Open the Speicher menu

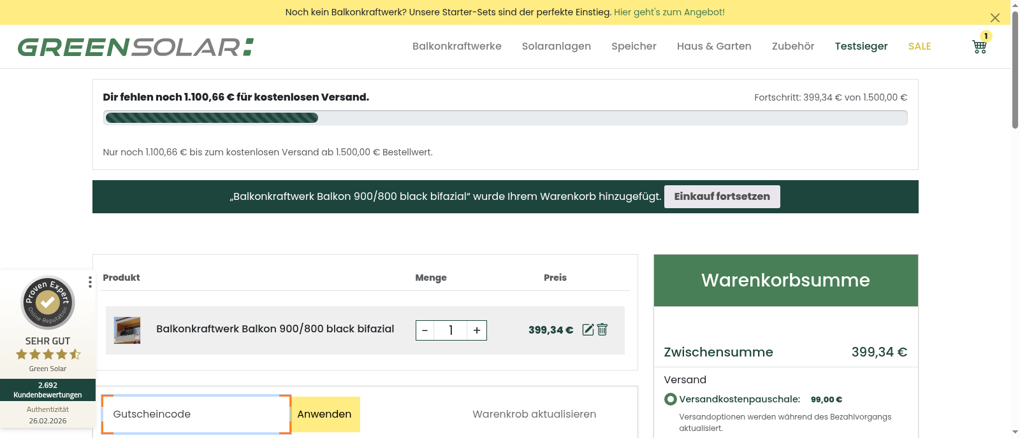point(634,46)
